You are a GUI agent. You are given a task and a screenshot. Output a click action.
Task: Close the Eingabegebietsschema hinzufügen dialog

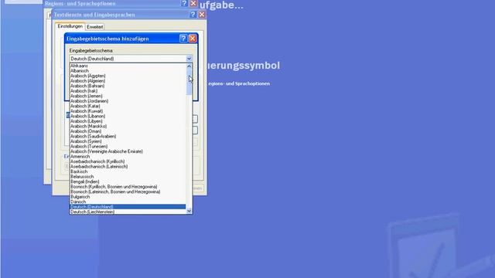point(193,39)
